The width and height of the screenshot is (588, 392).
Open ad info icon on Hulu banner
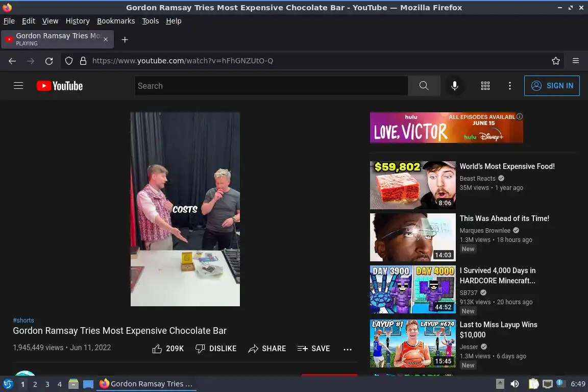pos(520,117)
